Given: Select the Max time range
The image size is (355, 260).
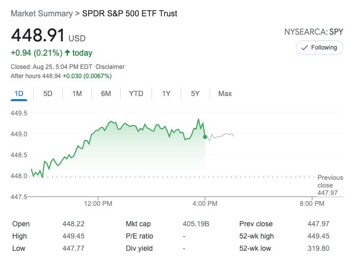Looking at the screenshot, I should [225, 93].
